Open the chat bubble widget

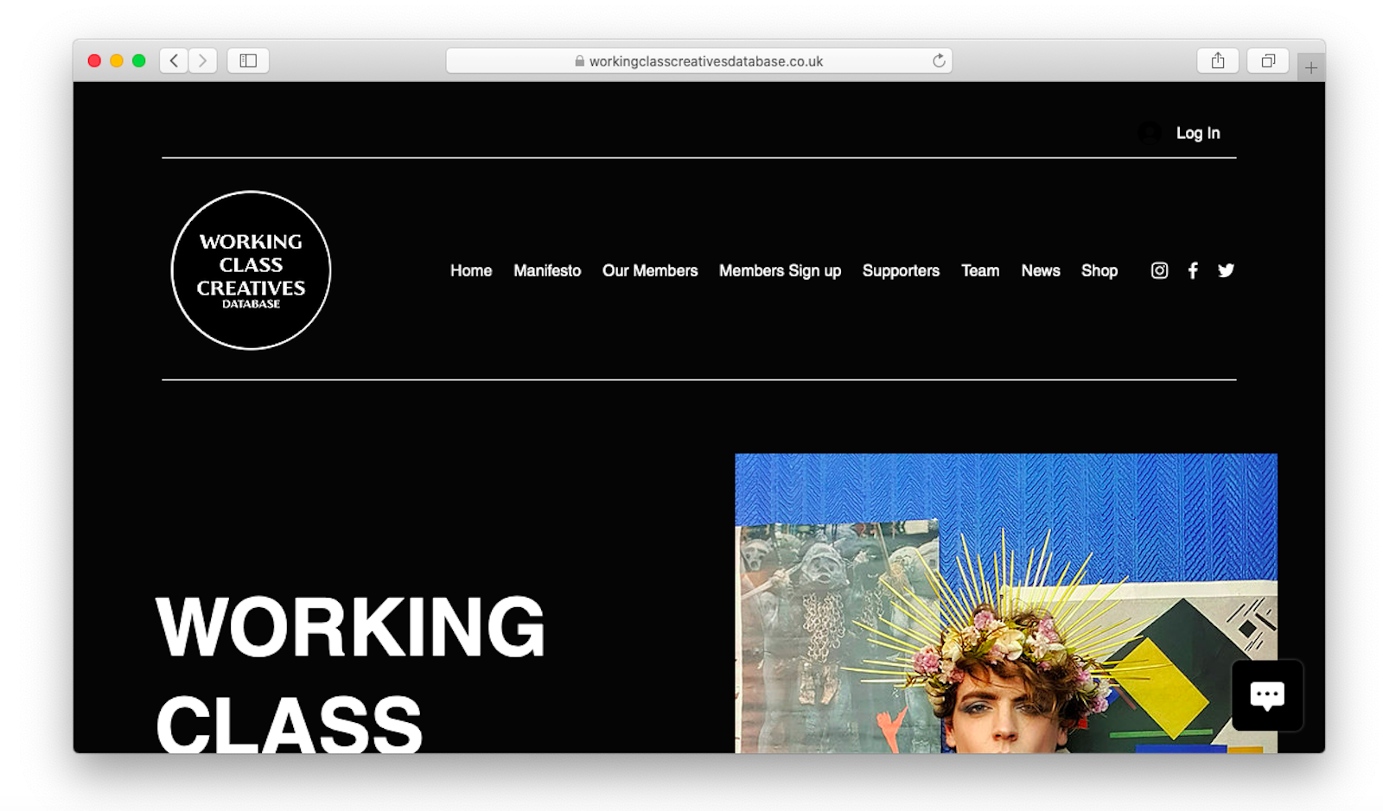tap(1267, 695)
